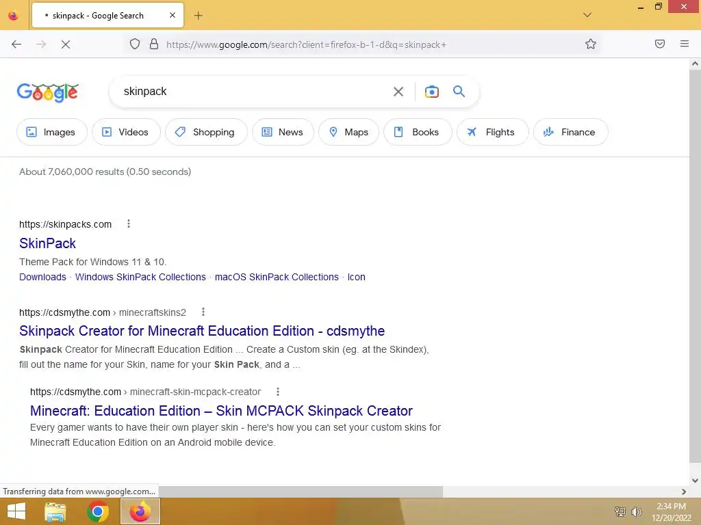This screenshot has width=701, height=525.
Task: Open Minecraft: Education Edition – Skin MCPACK link
Action: (x=221, y=411)
